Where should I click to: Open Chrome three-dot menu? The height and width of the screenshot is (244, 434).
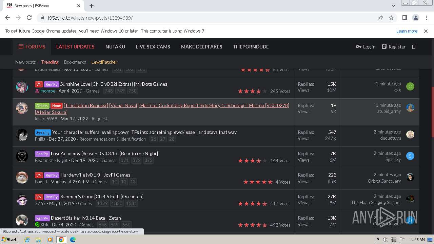pyautogui.click(x=426, y=18)
